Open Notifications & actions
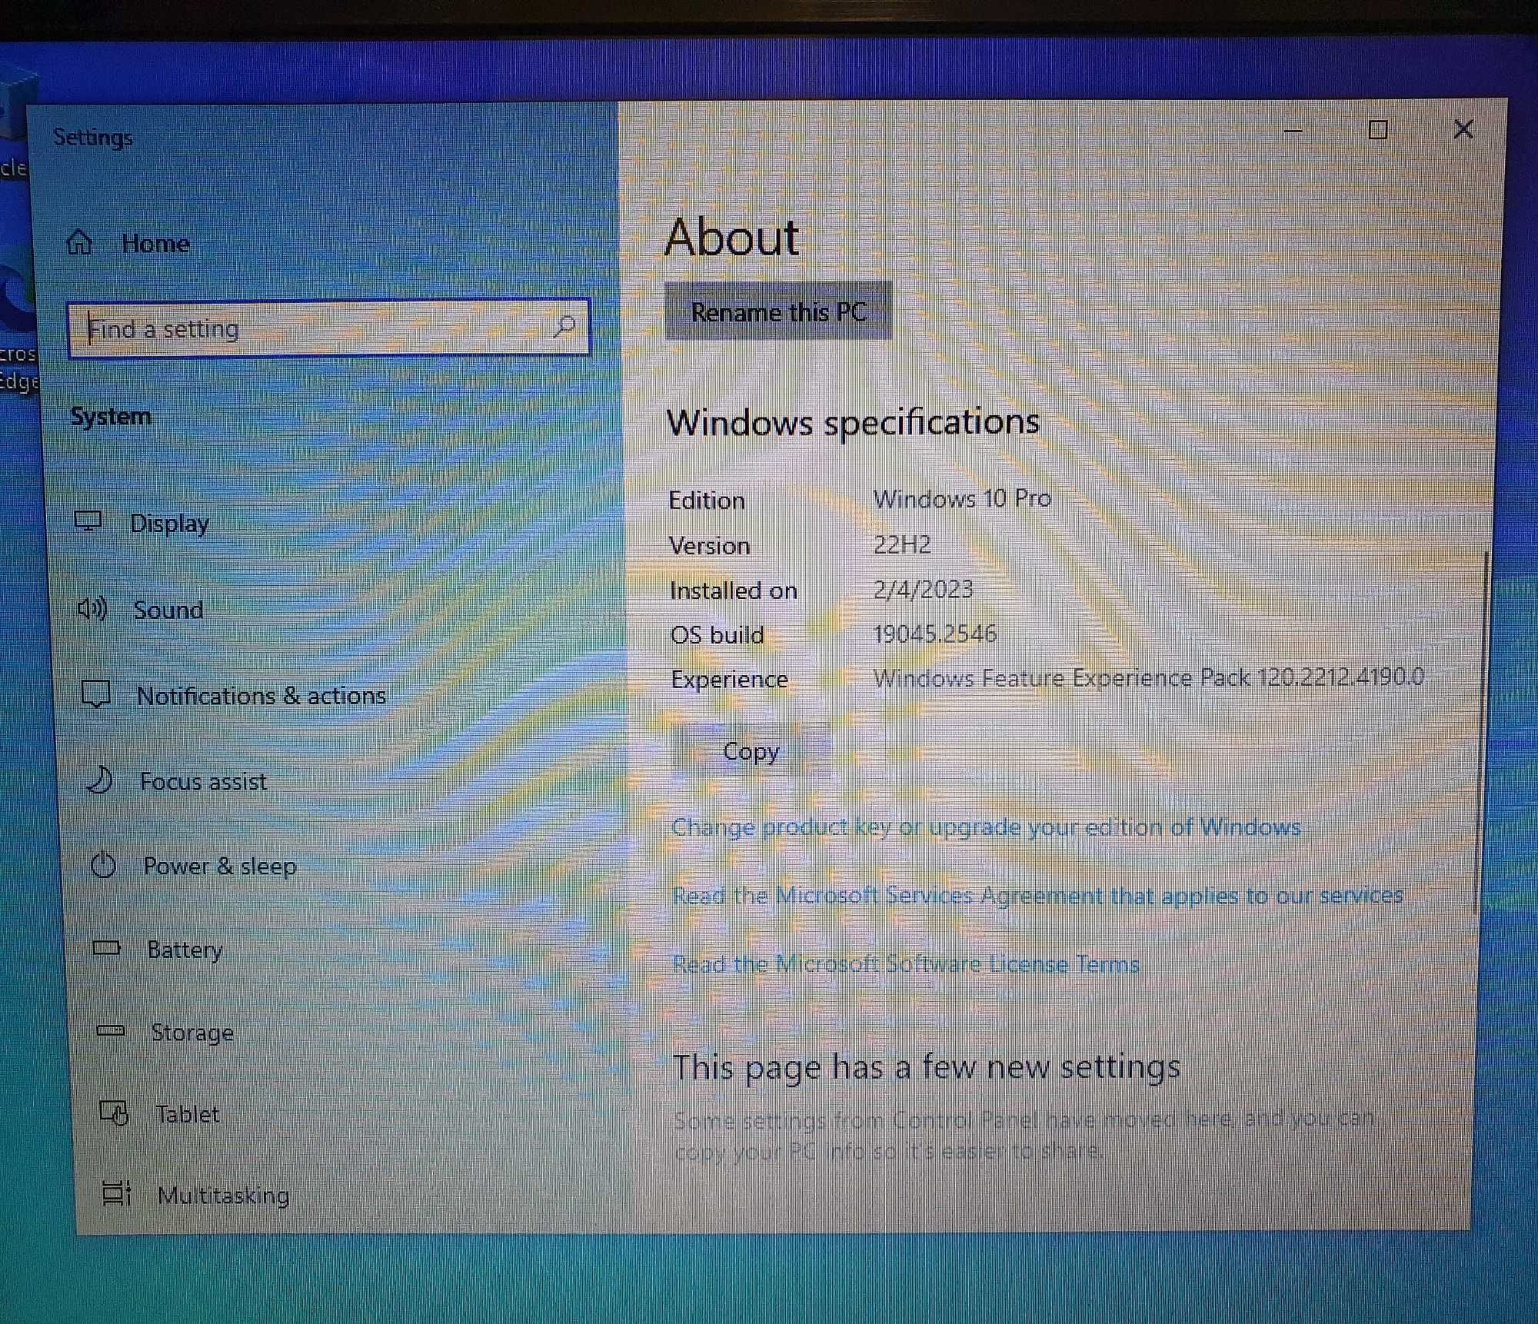The image size is (1538, 1324). [x=261, y=696]
